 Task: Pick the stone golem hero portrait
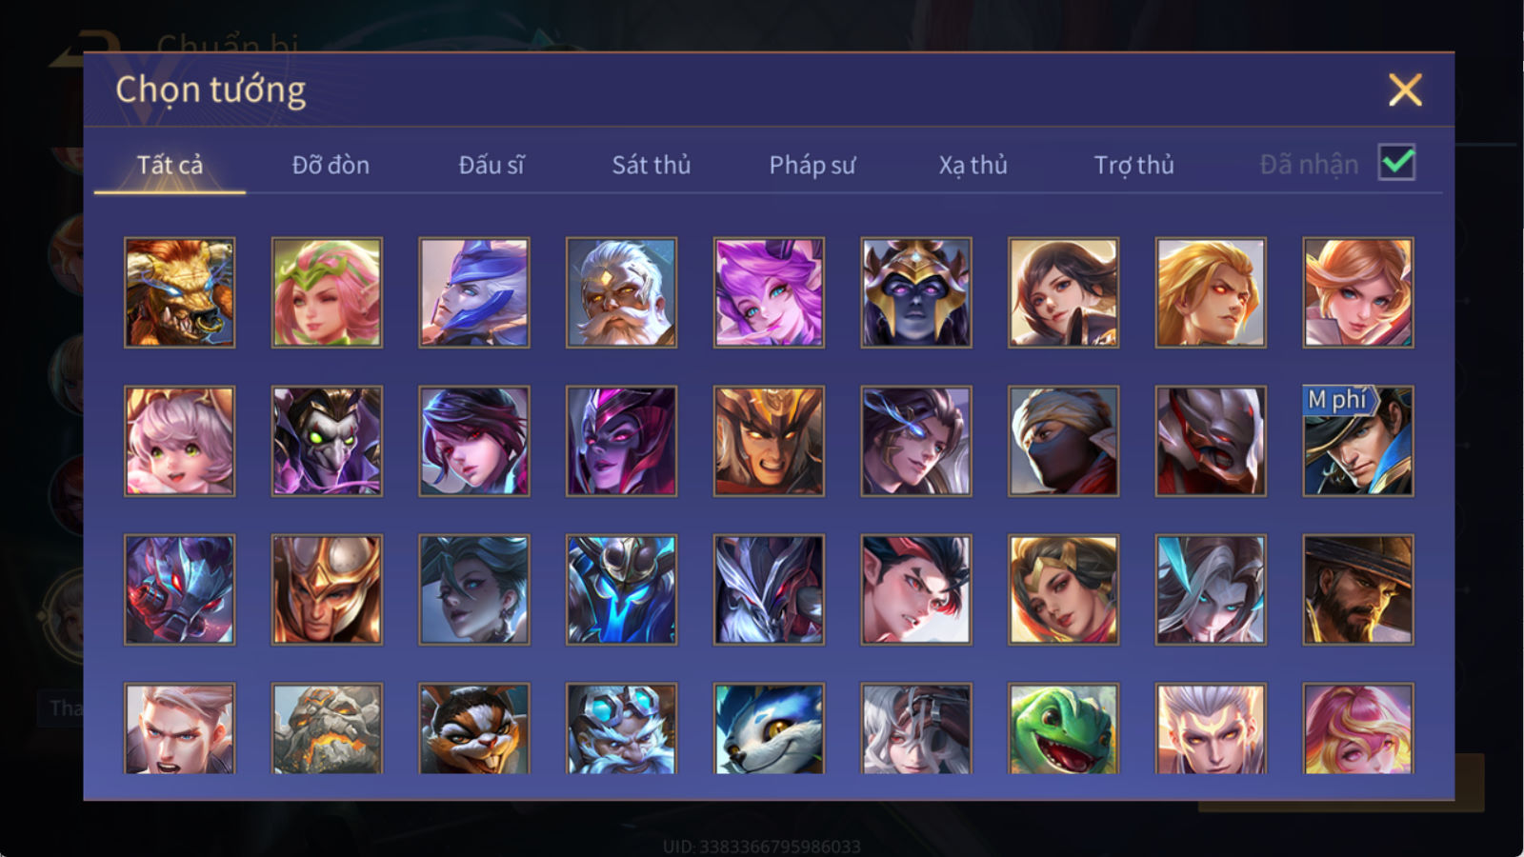[327, 728]
